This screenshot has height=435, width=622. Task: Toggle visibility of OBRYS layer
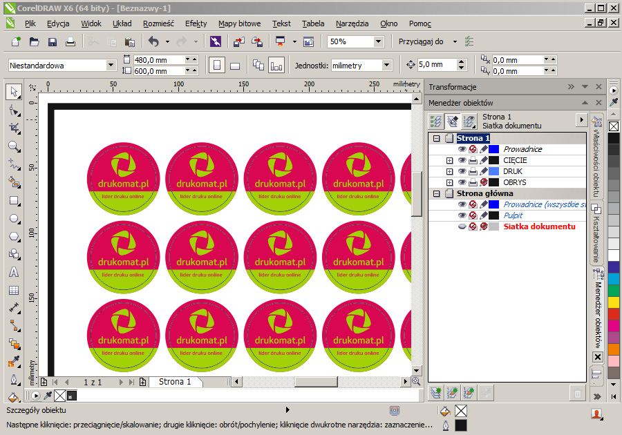point(462,183)
